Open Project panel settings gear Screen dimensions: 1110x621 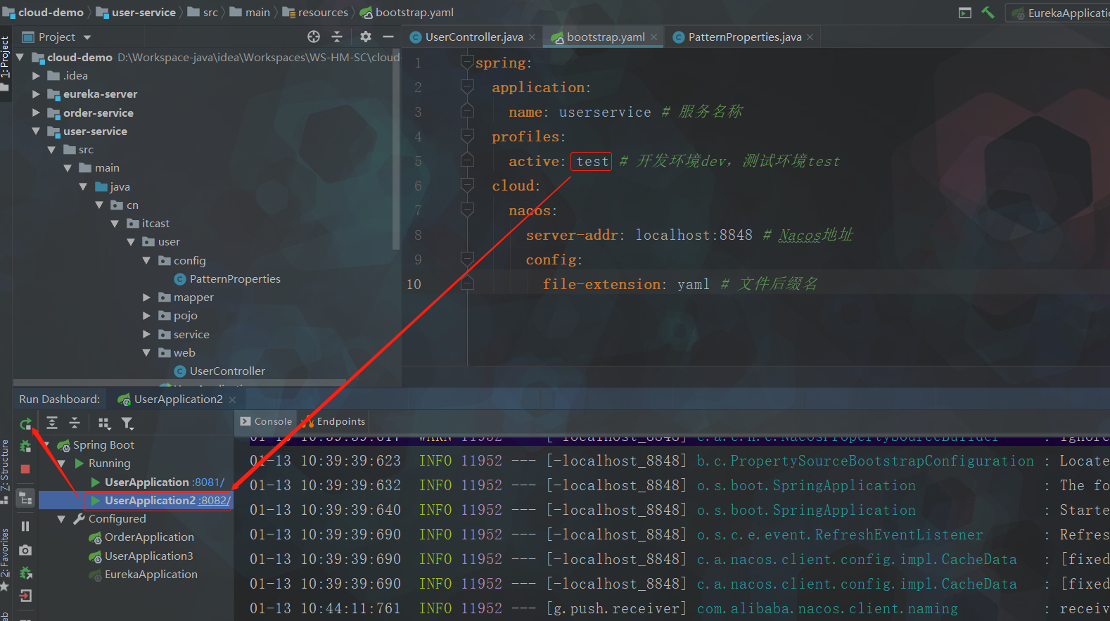click(365, 37)
